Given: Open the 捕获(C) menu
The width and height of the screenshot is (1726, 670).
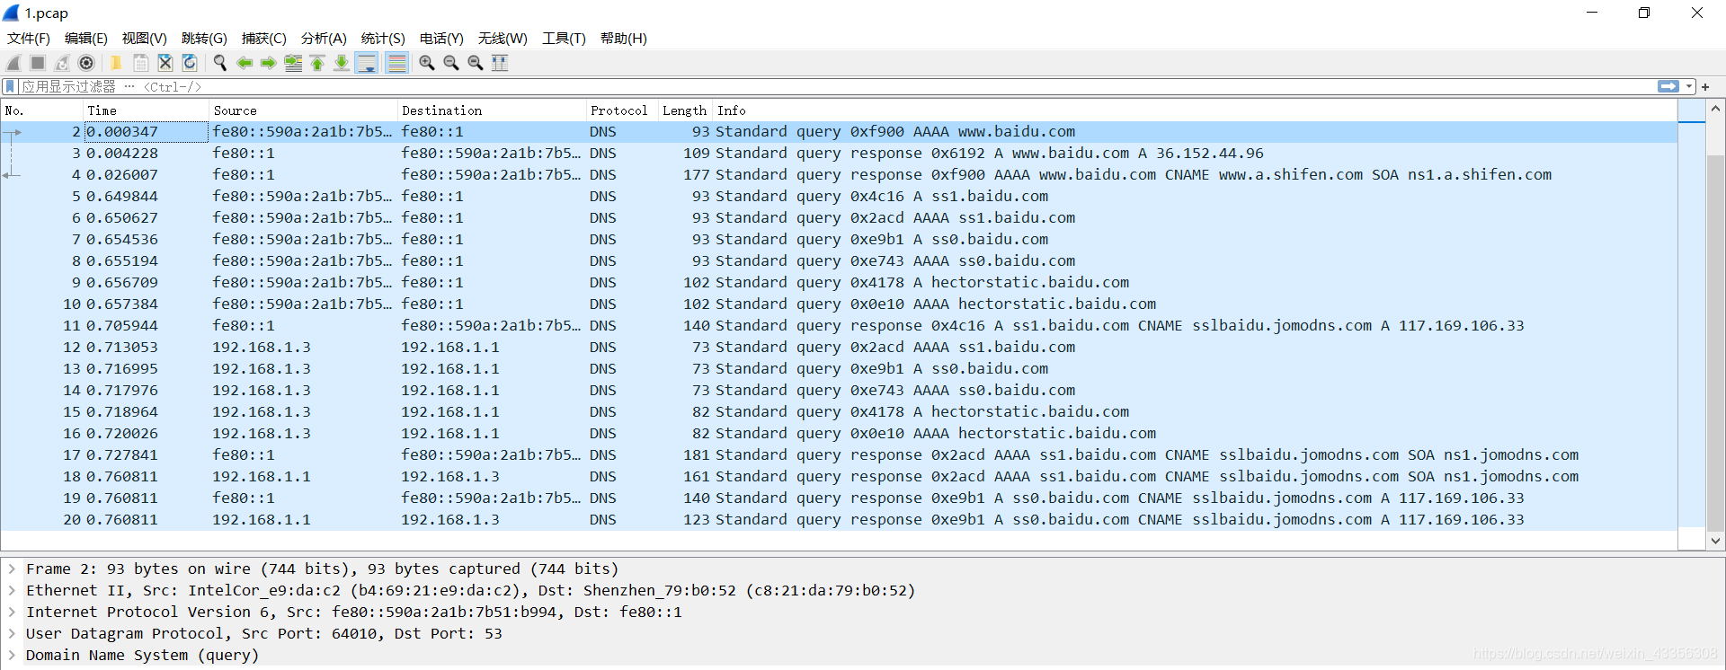Looking at the screenshot, I should 264,38.
